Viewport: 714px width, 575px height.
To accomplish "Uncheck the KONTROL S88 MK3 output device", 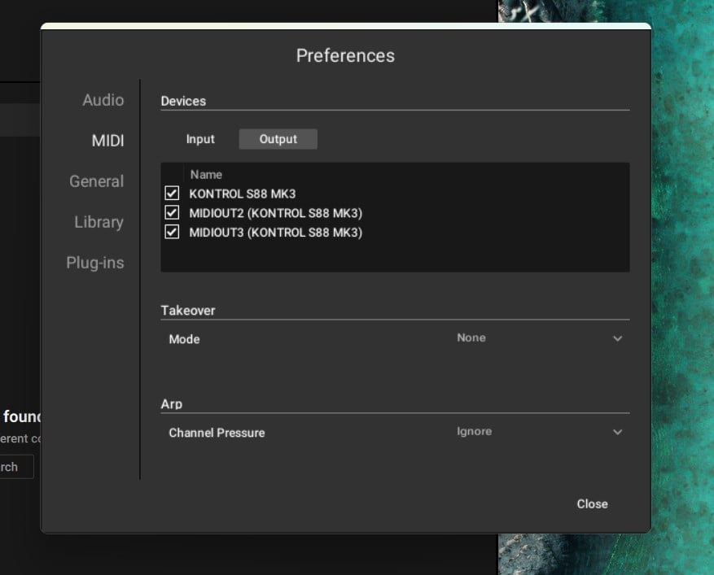I will pos(172,194).
